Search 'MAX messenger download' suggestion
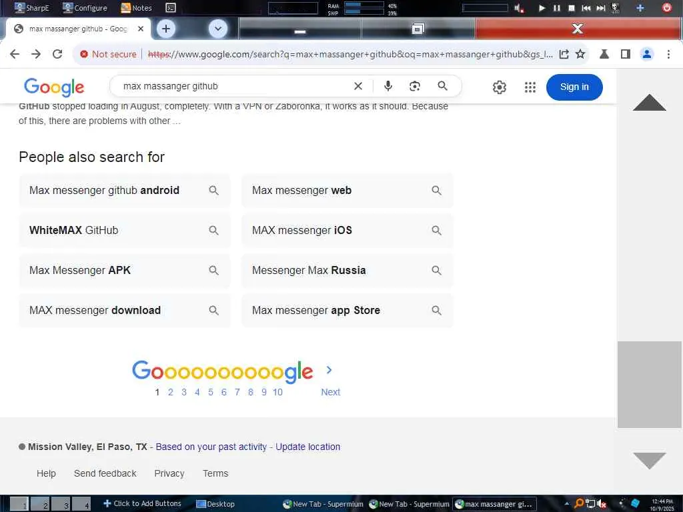This screenshot has height=512, width=683. [x=124, y=311]
